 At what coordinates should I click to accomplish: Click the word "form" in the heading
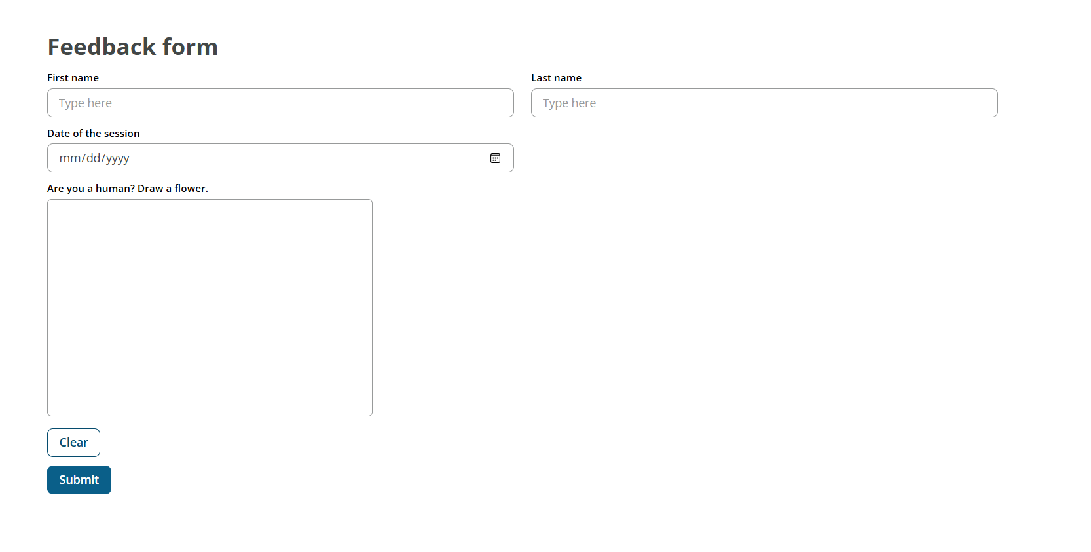tap(190, 47)
